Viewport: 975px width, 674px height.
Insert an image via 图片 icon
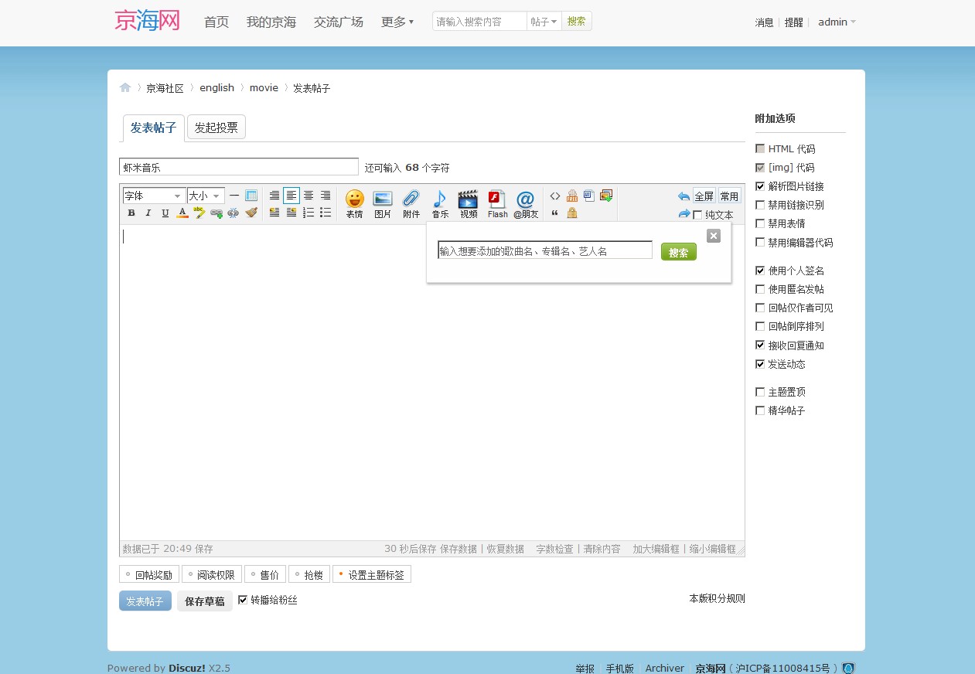(x=383, y=205)
